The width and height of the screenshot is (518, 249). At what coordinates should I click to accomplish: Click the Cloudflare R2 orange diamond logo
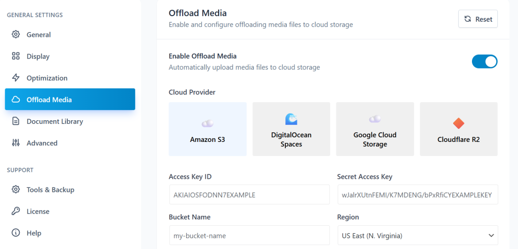[x=458, y=123]
